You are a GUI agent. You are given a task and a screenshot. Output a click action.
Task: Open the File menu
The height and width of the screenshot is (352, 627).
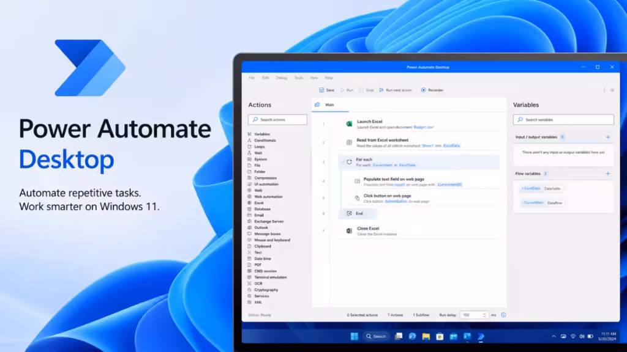point(252,78)
